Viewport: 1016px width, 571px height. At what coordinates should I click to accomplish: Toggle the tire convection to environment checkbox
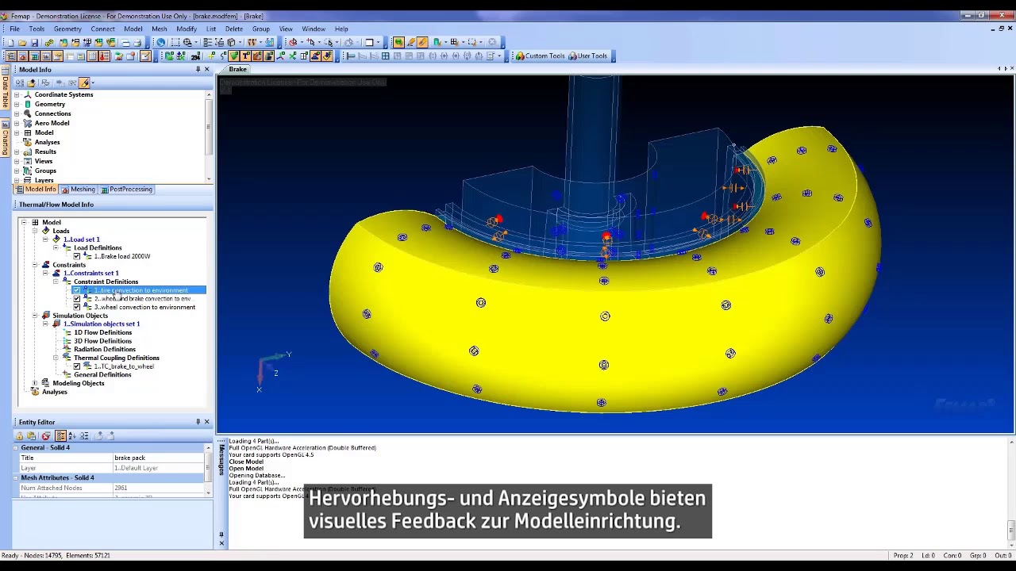click(x=76, y=290)
